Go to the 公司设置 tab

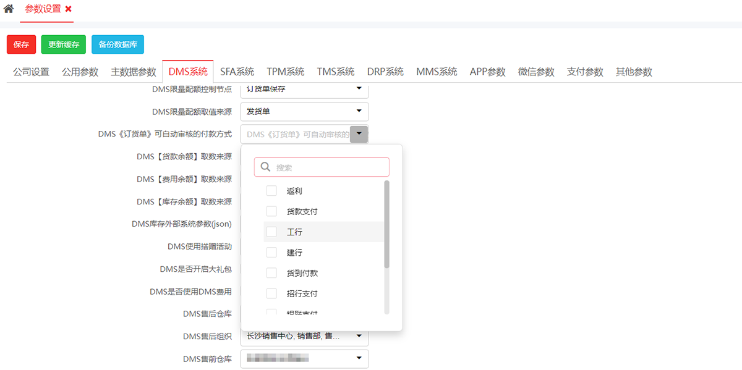click(x=31, y=72)
